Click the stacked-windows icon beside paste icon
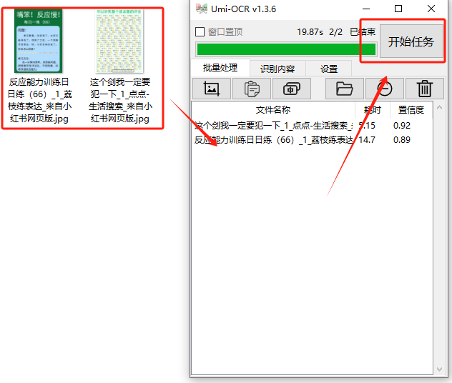 click(292, 89)
